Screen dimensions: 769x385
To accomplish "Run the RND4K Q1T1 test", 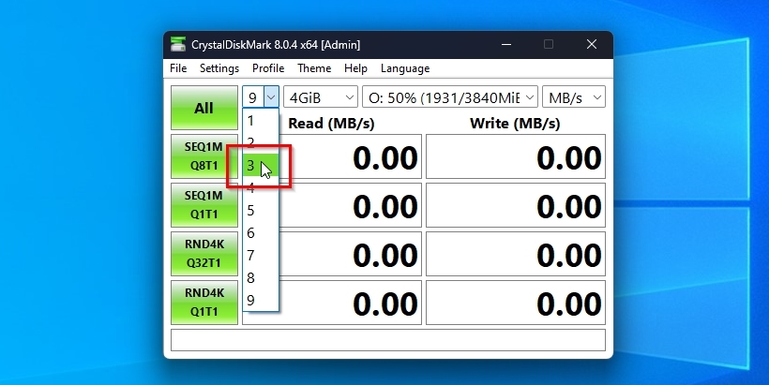I will pos(204,303).
